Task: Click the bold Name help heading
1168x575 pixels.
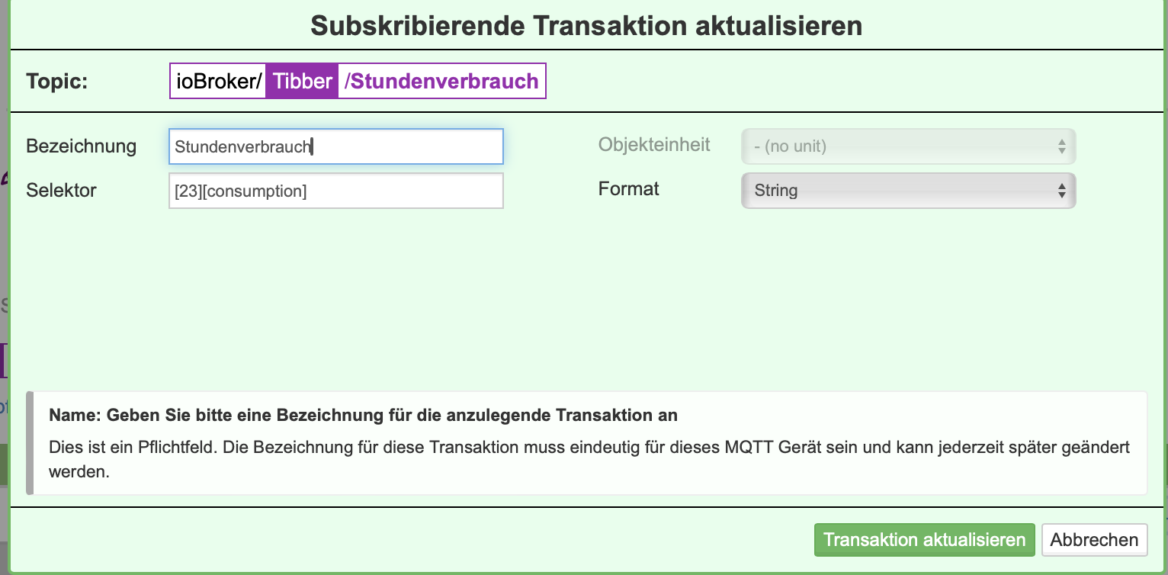Action: coord(363,416)
